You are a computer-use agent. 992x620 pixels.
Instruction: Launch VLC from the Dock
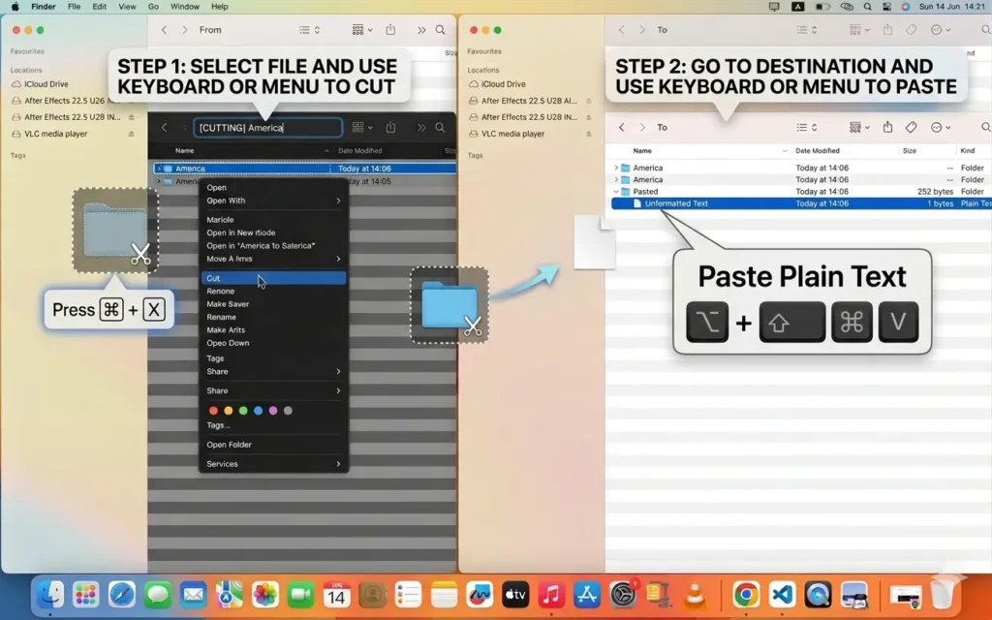point(695,595)
